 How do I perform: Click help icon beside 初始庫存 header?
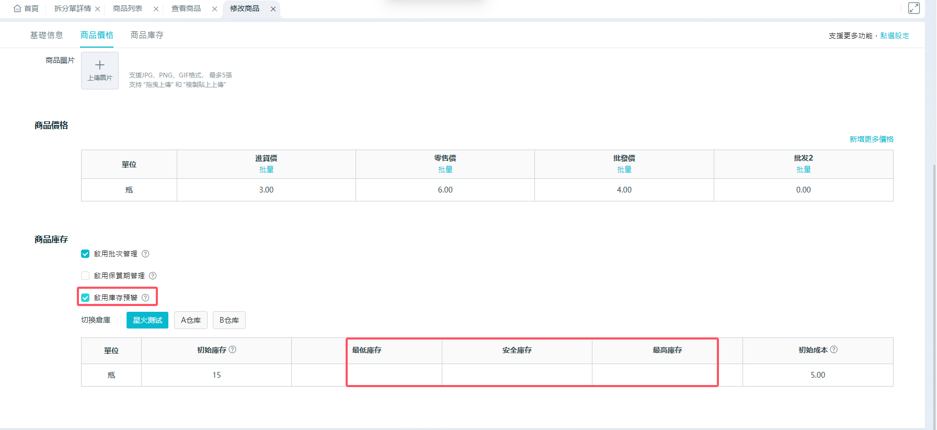(x=233, y=349)
